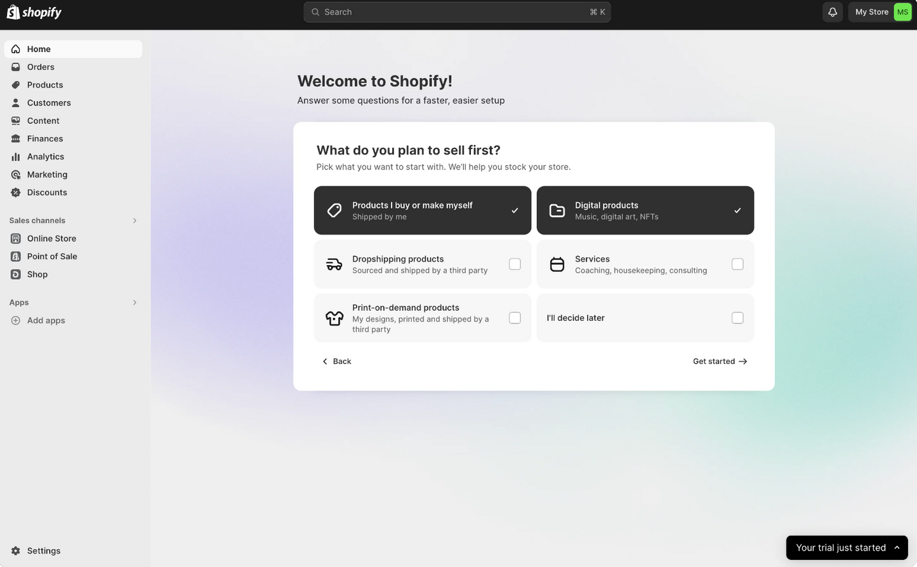Screen dimensions: 917x567
Task: Click the Marketing target icon
Action: [x=16, y=174]
